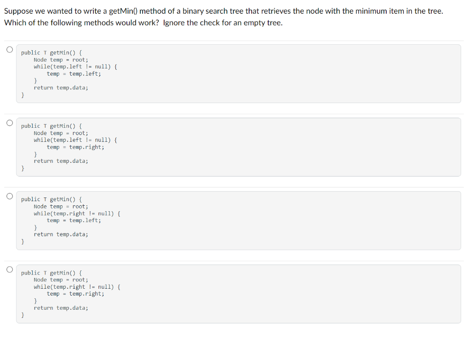Select the third answer radio button
Viewport: 467px width, 338px height.
point(9,196)
